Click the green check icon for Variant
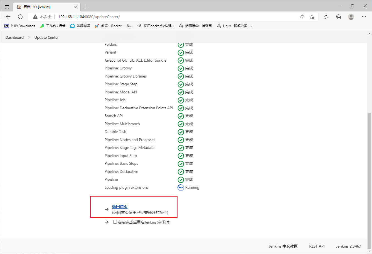Viewport: 372px width, 254px height. (x=181, y=52)
